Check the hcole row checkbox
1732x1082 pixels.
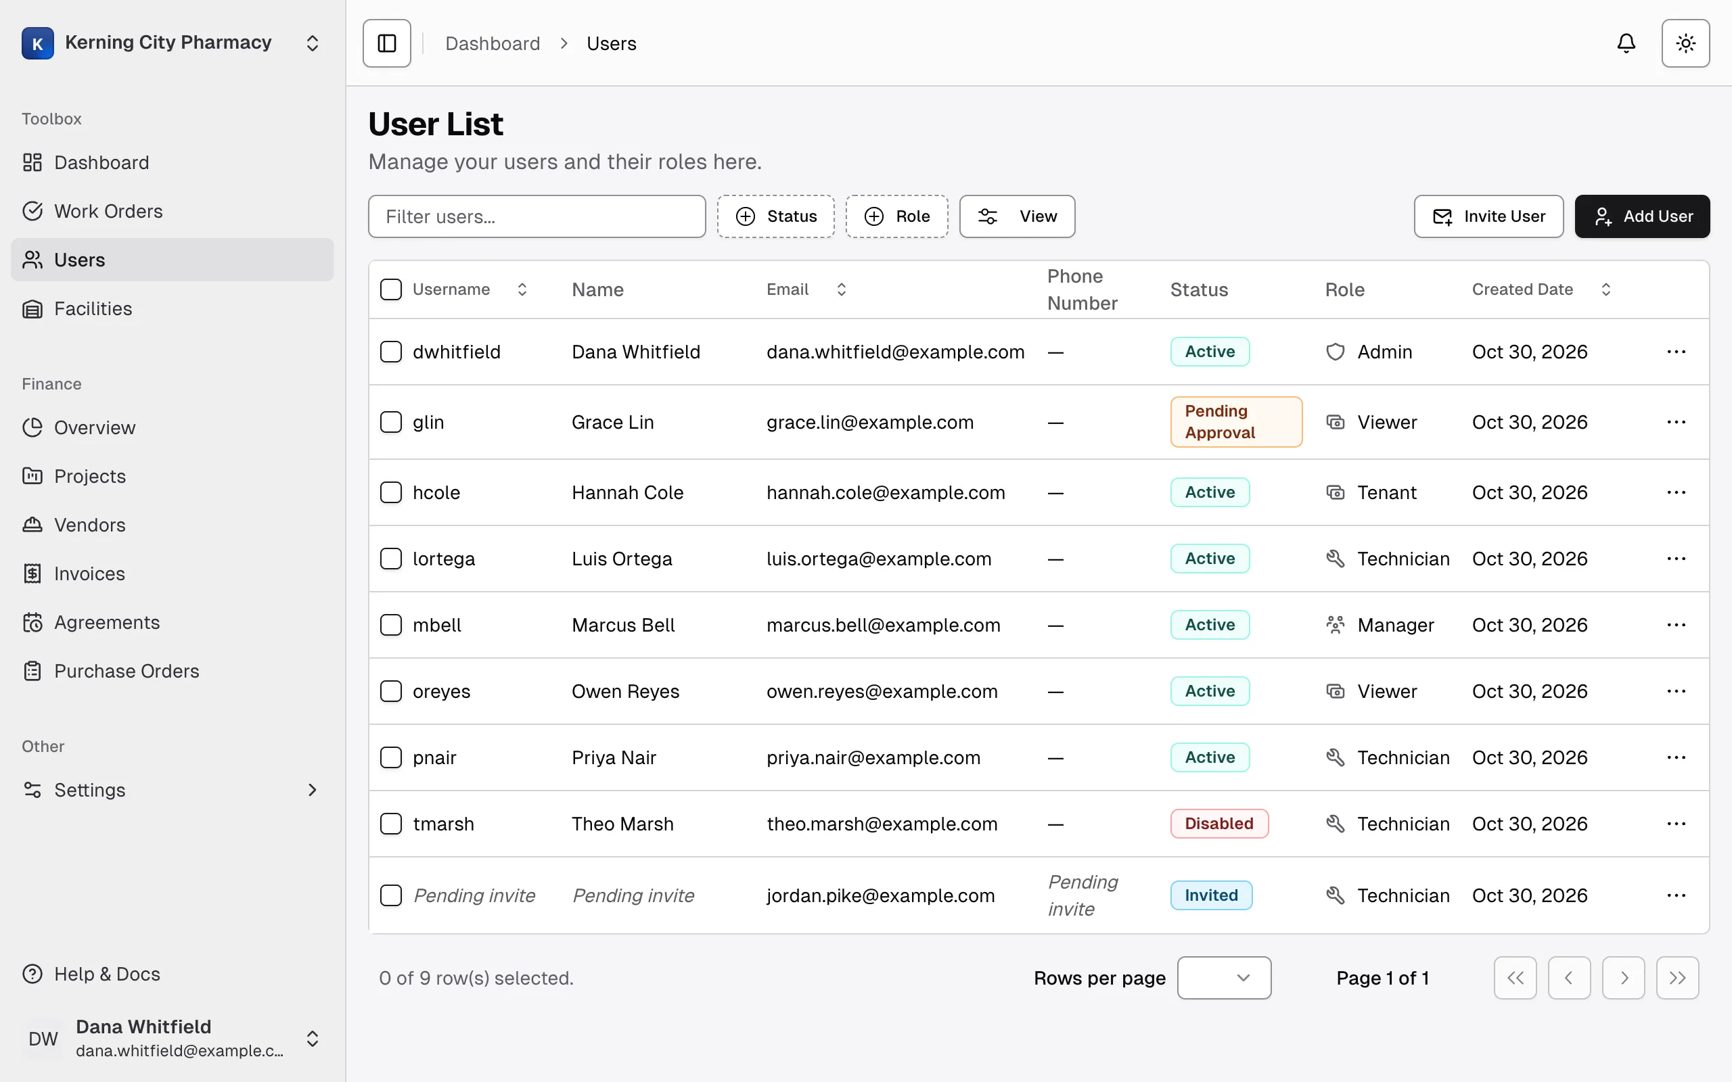[x=391, y=492]
